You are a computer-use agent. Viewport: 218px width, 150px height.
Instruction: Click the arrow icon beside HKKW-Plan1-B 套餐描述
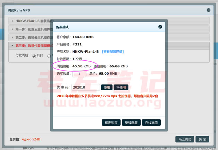[12, 21]
